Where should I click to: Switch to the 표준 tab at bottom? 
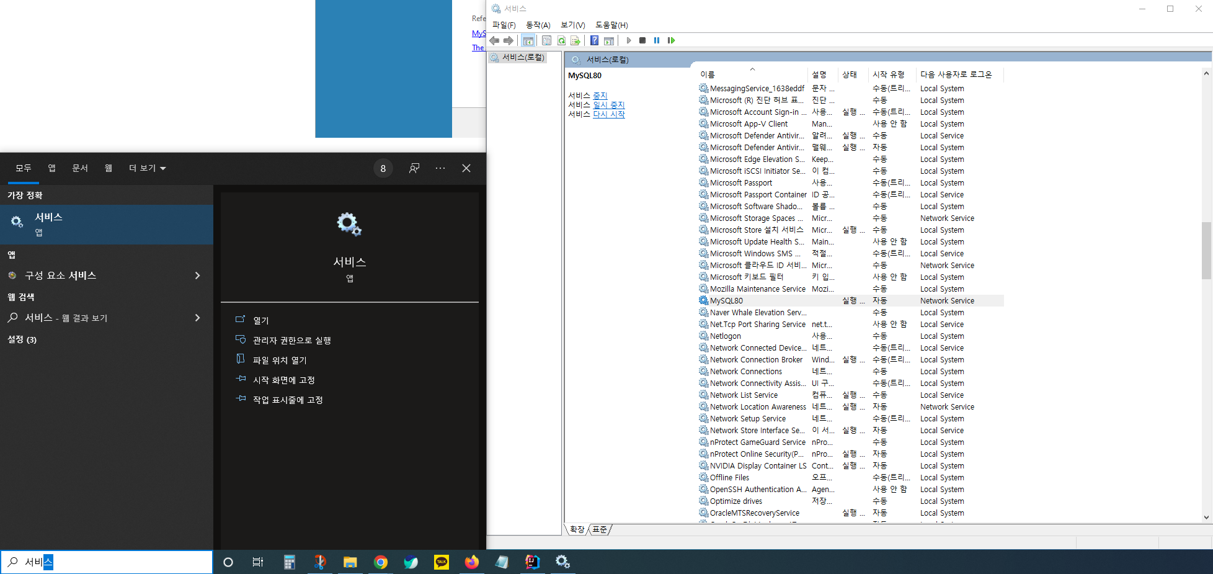click(x=600, y=529)
